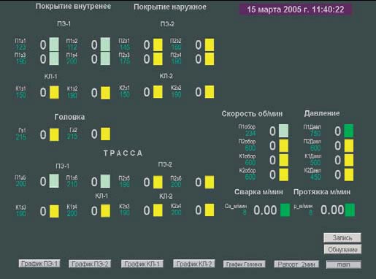Click the green indicator beside П1Давл

point(348,131)
